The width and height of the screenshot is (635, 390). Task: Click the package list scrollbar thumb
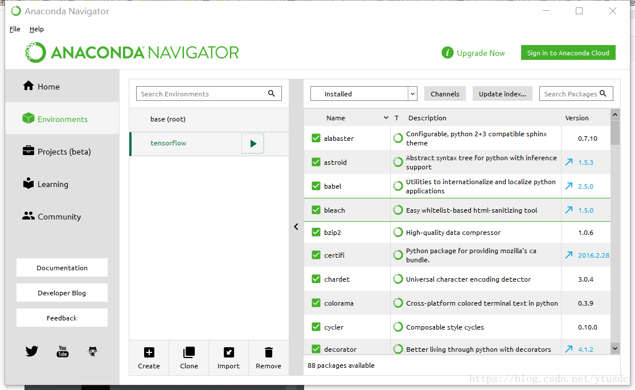tap(615, 133)
